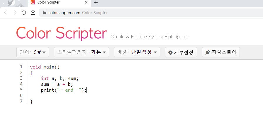The width and height of the screenshot is (263, 125).
Task: Click on 'sum = a + b;' line
Action: click(57, 84)
